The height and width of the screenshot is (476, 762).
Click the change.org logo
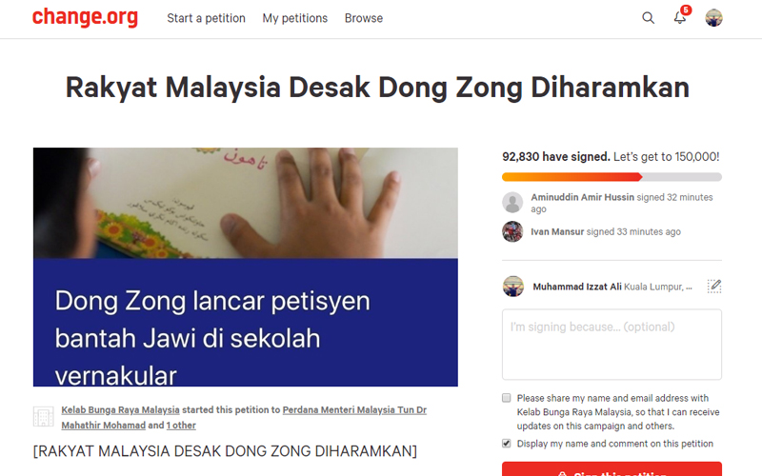pos(85,17)
